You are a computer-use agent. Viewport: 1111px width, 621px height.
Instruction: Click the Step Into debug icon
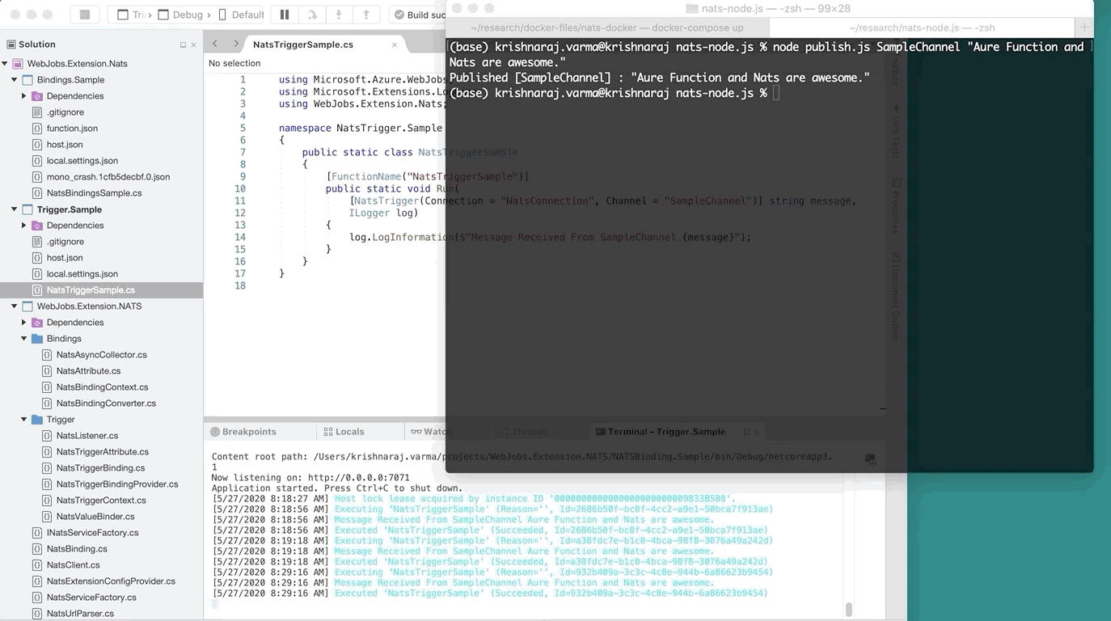(339, 15)
